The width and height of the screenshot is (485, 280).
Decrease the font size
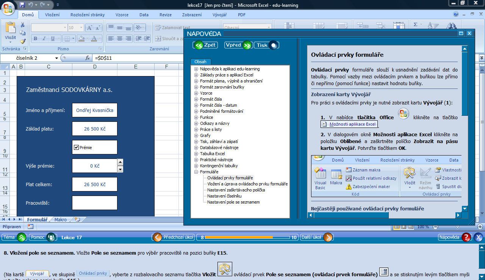(x=99, y=28)
